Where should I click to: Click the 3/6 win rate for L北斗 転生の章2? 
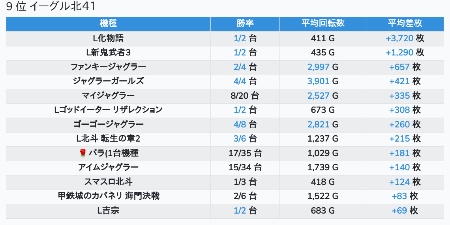pyautogui.click(x=240, y=138)
